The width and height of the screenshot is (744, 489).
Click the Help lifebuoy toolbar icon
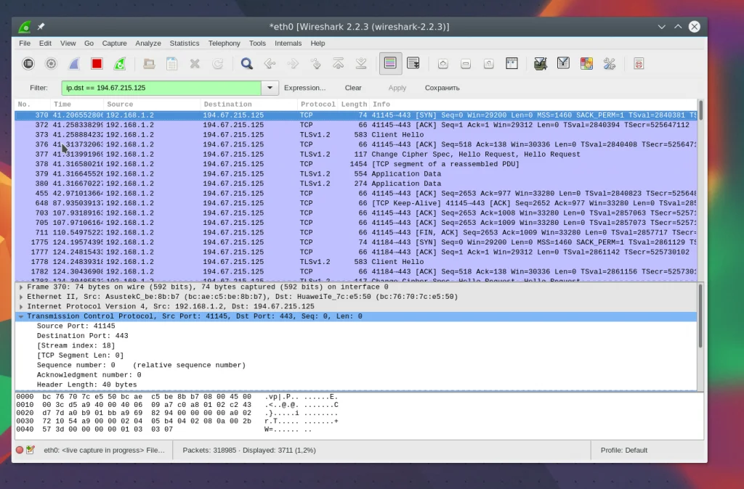639,64
